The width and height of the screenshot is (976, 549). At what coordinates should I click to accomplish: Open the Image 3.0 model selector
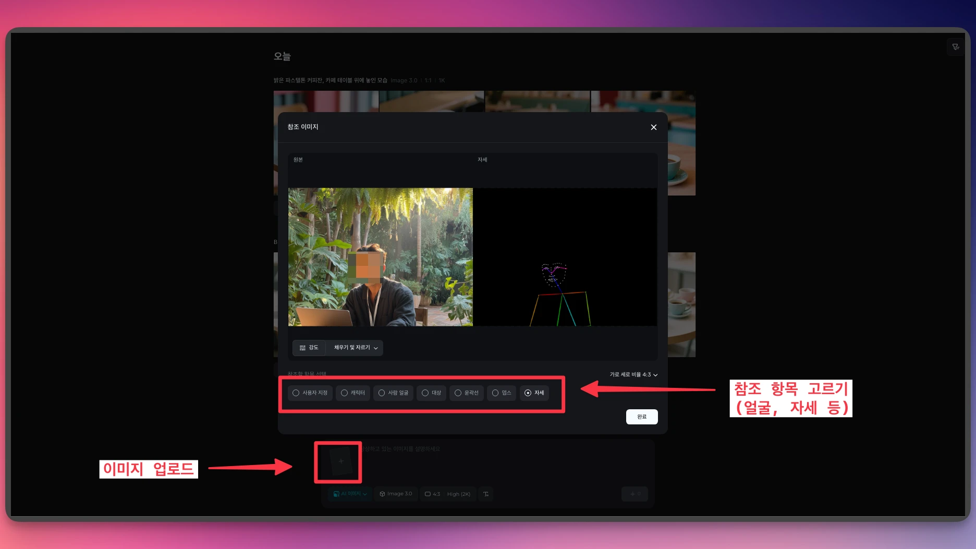tap(396, 494)
